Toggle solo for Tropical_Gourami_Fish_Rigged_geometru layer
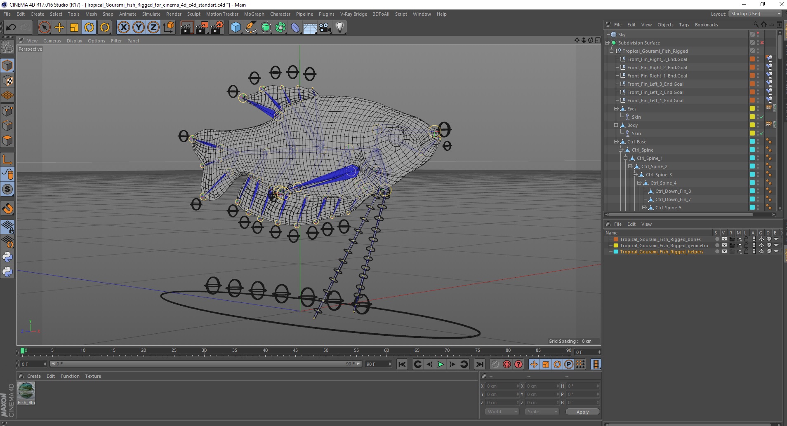787x426 pixels. pos(717,246)
